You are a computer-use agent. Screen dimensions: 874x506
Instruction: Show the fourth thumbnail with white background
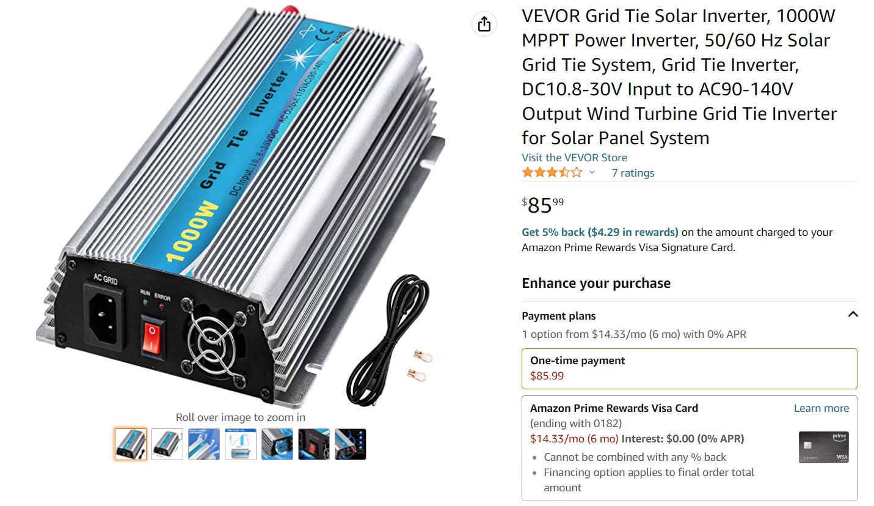coord(241,444)
